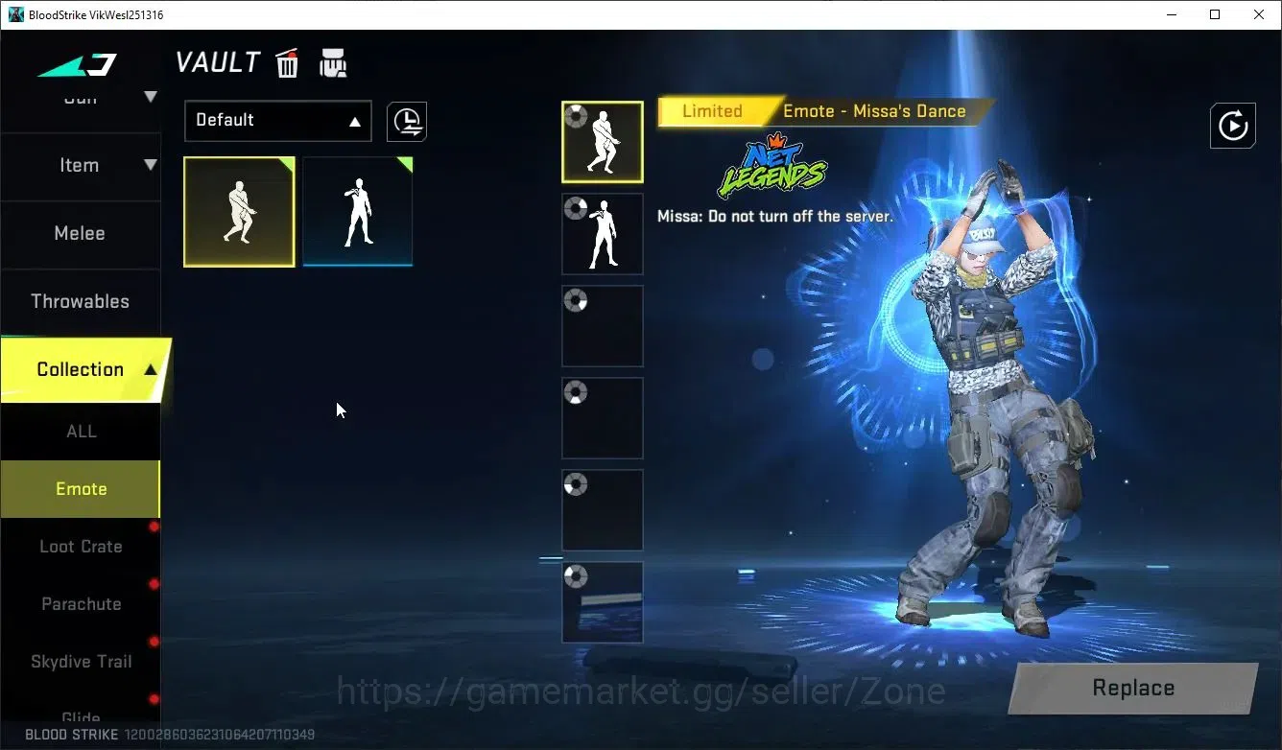Screen dimensions: 1282x750
Task: Select the standing emote thumbnail in the vault grid
Action: [x=358, y=212]
